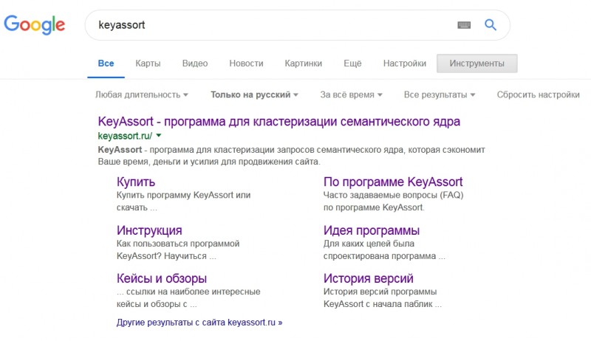Open the Ещё menu
This screenshot has width=591, height=341.
(x=352, y=63)
